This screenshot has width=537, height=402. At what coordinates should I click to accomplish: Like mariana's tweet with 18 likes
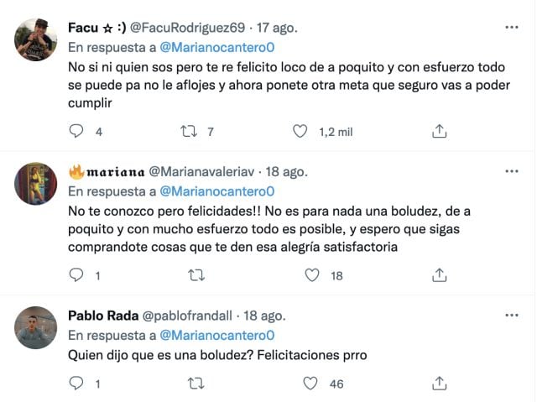pyautogui.click(x=312, y=275)
